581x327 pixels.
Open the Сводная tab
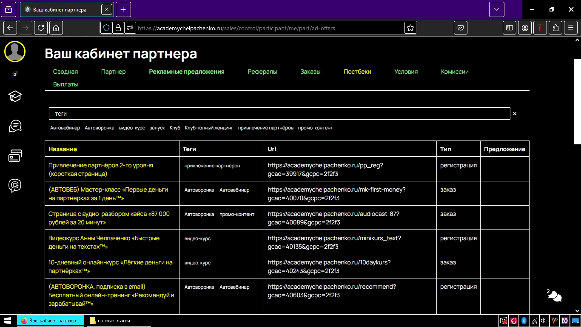[x=66, y=72]
